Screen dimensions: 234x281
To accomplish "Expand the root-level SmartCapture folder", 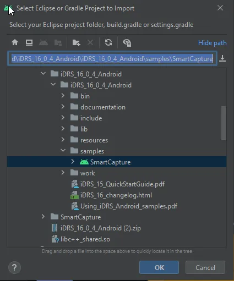I will pyautogui.click(x=43, y=217).
